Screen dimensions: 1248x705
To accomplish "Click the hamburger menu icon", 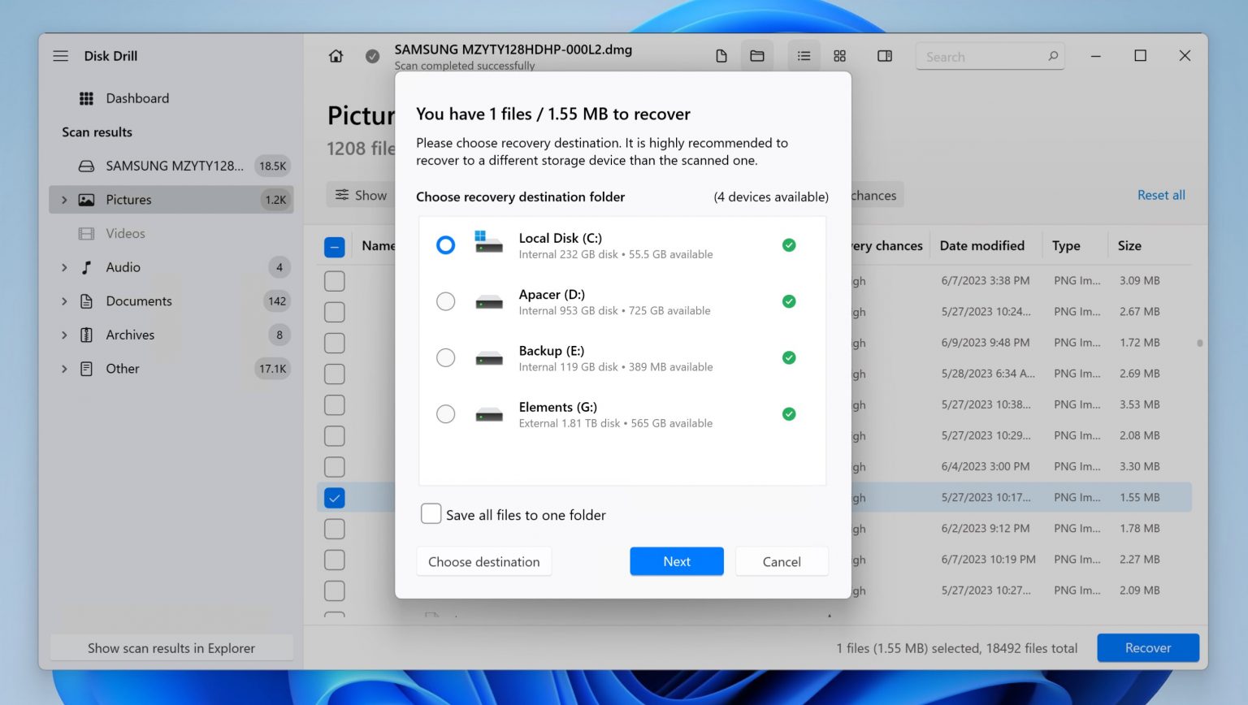I will (60, 55).
